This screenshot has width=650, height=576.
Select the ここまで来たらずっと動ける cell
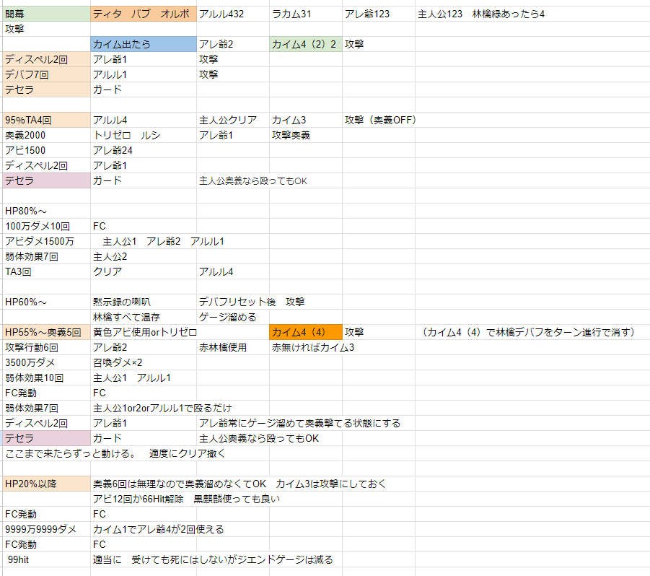pyautogui.click(x=115, y=454)
